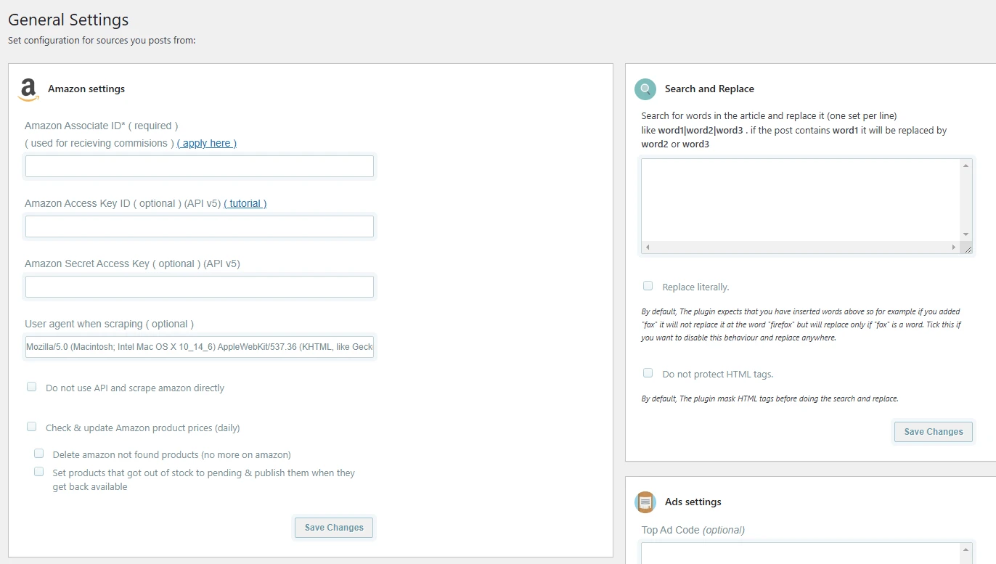This screenshot has width=996, height=564.
Task: Click the Amazon Associate ID input field
Action: 200,166
